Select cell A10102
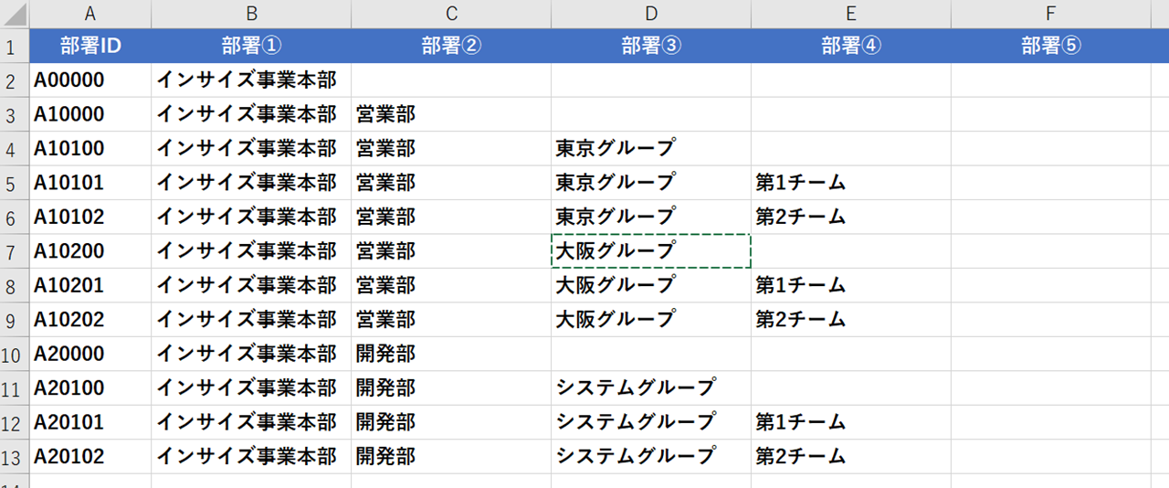The height and width of the screenshot is (488, 1169). (x=90, y=217)
